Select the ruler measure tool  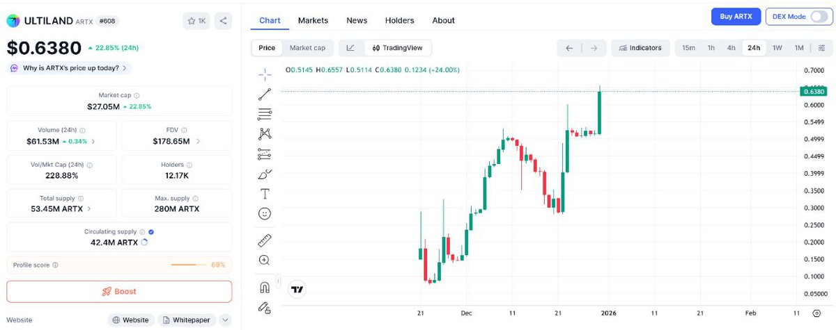pyautogui.click(x=265, y=240)
